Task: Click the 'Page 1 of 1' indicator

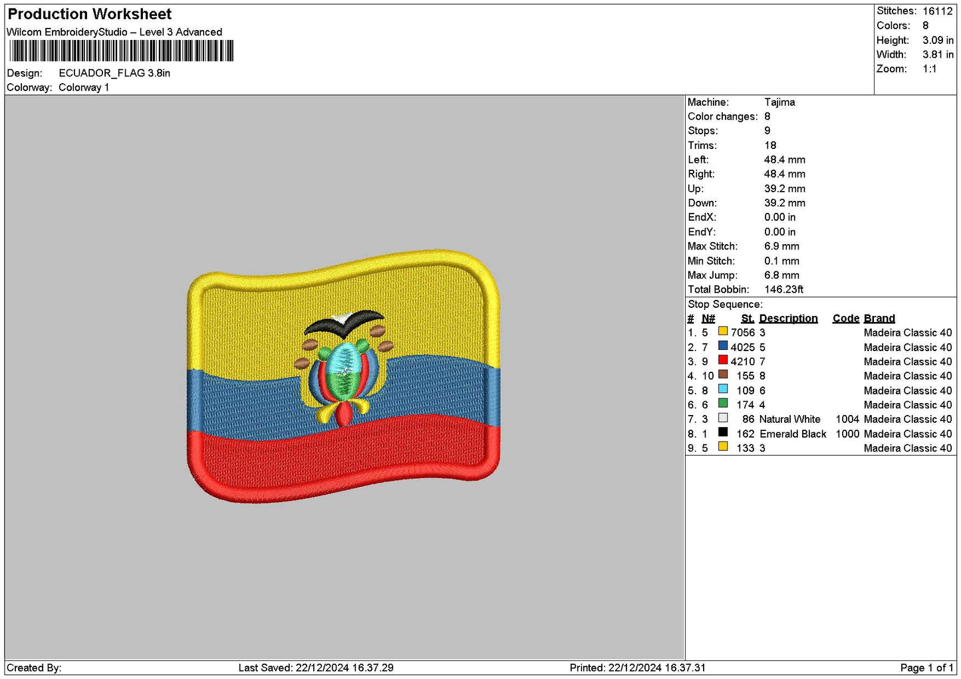Action: pyautogui.click(x=927, y=668)
